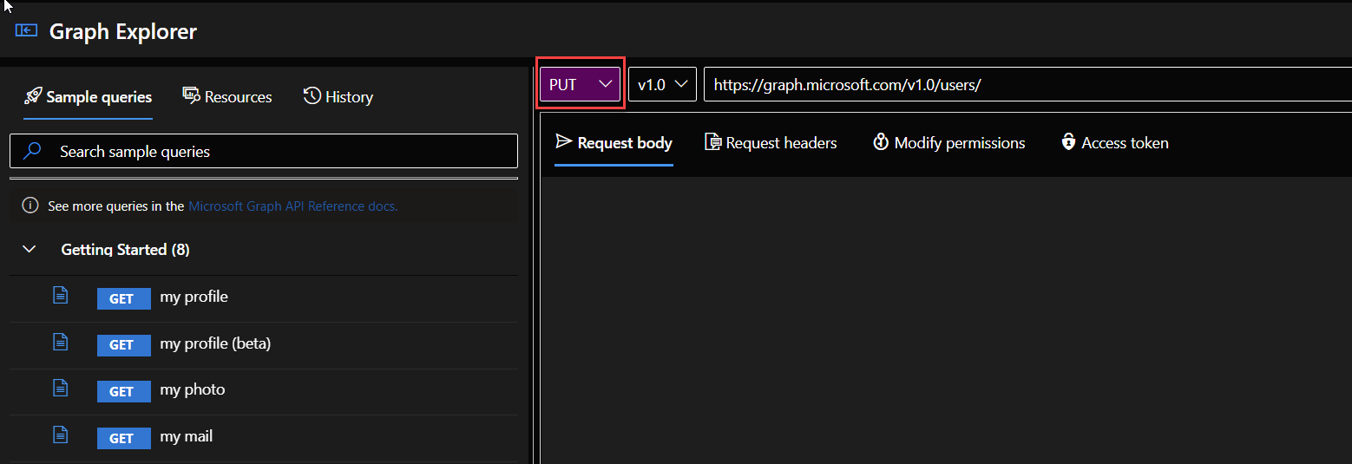Open the Access token tab

pyautogui.click(x=1115, y=143)
